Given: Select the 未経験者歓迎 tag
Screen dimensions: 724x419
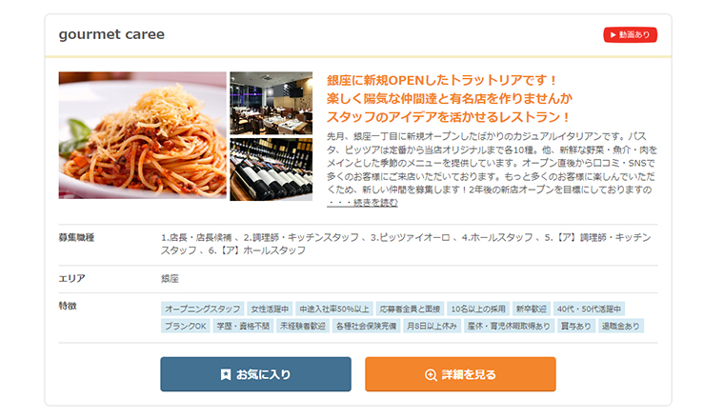Looking at the screenshot, I should coord(303,326).
